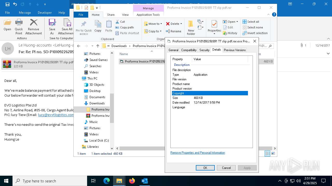Create a New folder
The image size is (332, 186).
coord(191,27)
